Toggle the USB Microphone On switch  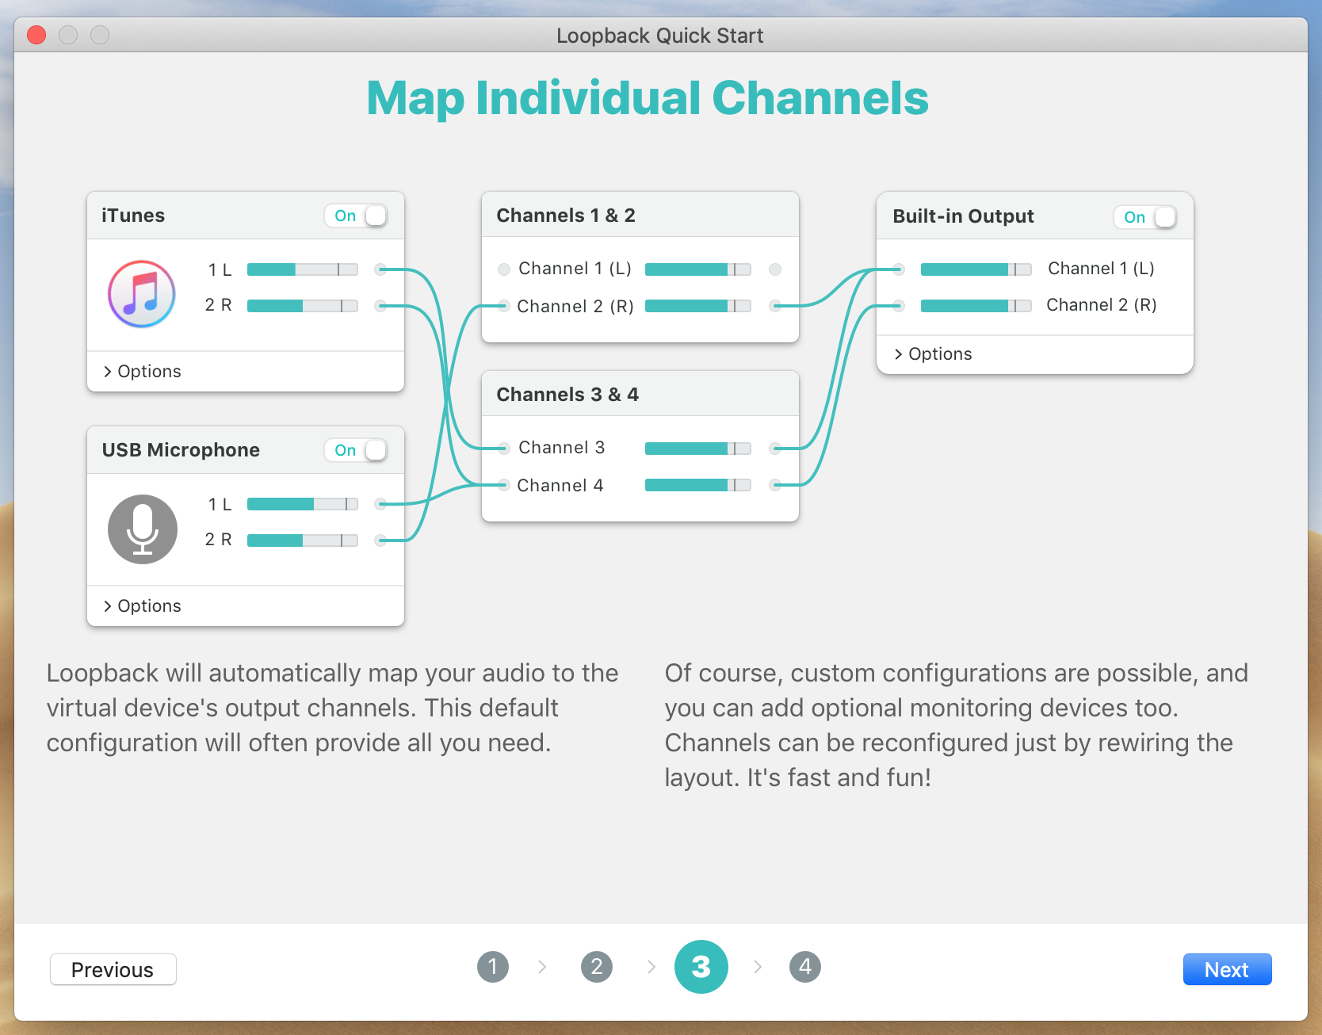(356, 450)
